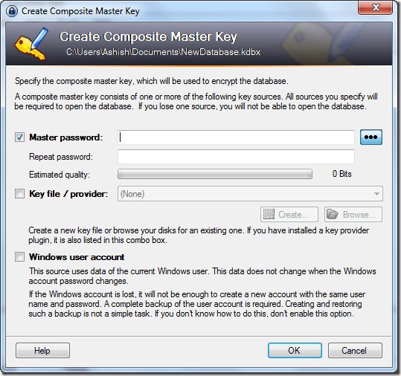Enable the Key file / provider checkbox

(x=19, y=194)
